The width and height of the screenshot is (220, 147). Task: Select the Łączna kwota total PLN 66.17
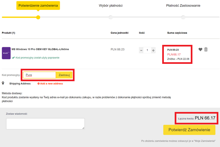197,118
